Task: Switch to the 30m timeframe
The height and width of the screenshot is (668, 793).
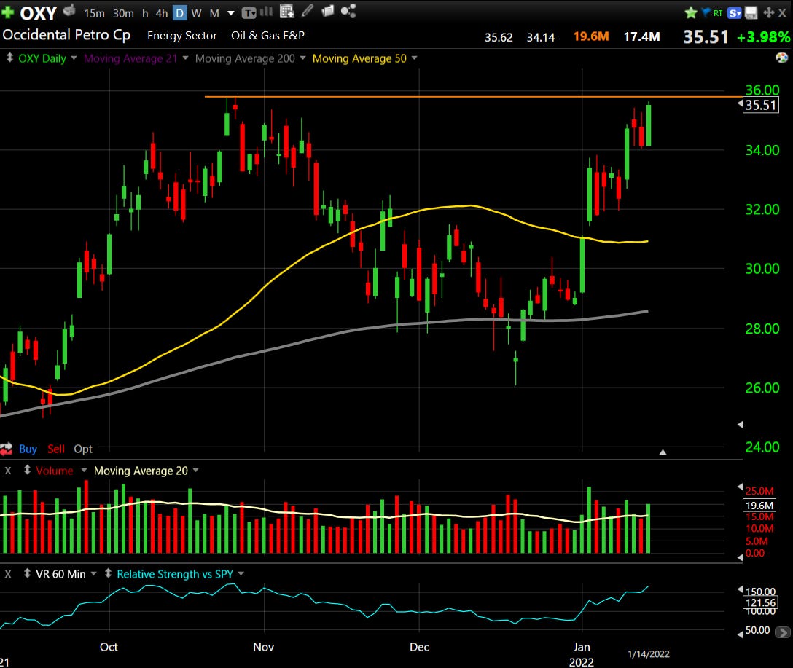Action: point(123,14)
